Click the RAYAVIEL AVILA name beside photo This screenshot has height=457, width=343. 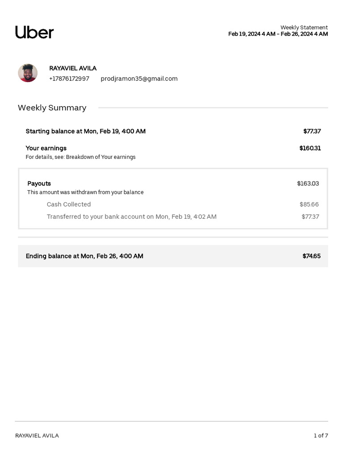73,68
